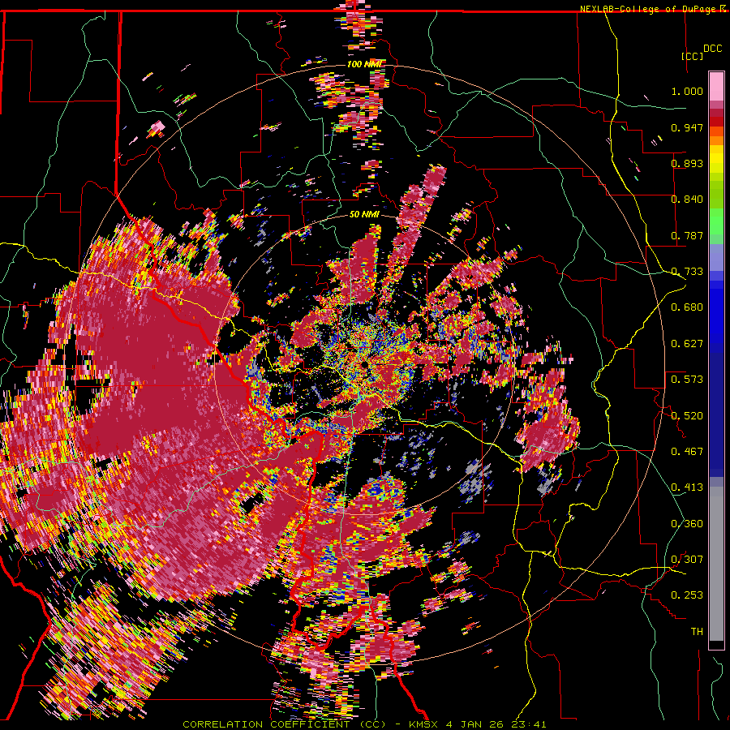Click the 0.253 legend value
This screenshot has width=730, height=730.
687,595
